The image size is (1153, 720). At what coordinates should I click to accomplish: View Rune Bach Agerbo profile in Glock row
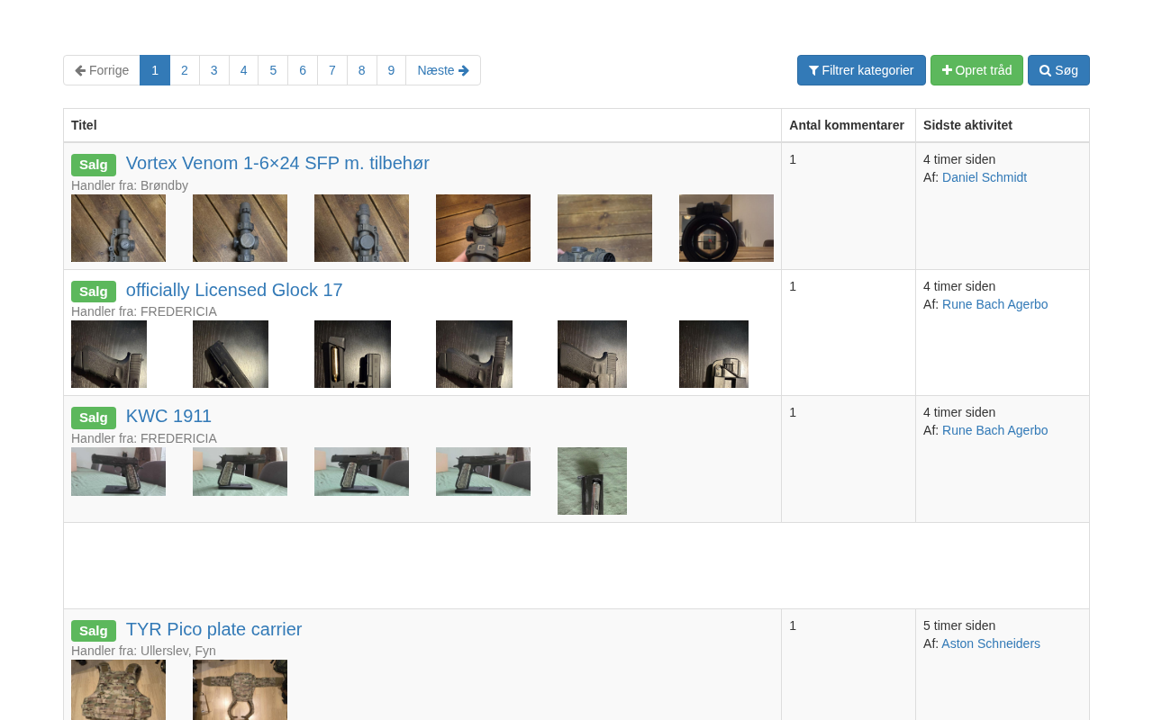coord(995,304)
